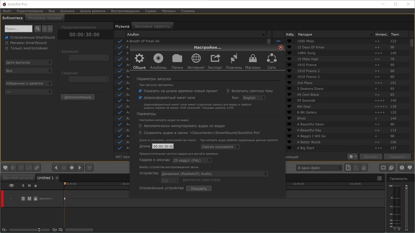Open the Интернет globe icon in settings
The width and height of the screenshot is (415, 233).
pos(196,58)
